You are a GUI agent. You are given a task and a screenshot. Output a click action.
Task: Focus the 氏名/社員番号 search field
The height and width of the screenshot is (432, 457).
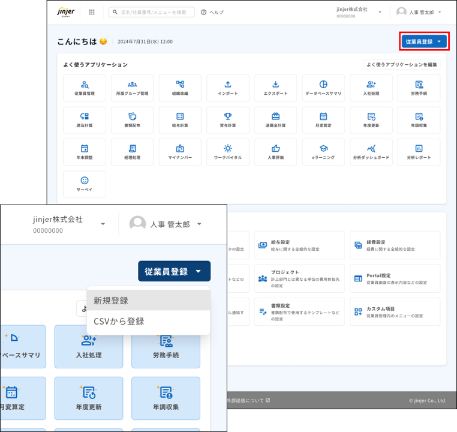[152, 12]
